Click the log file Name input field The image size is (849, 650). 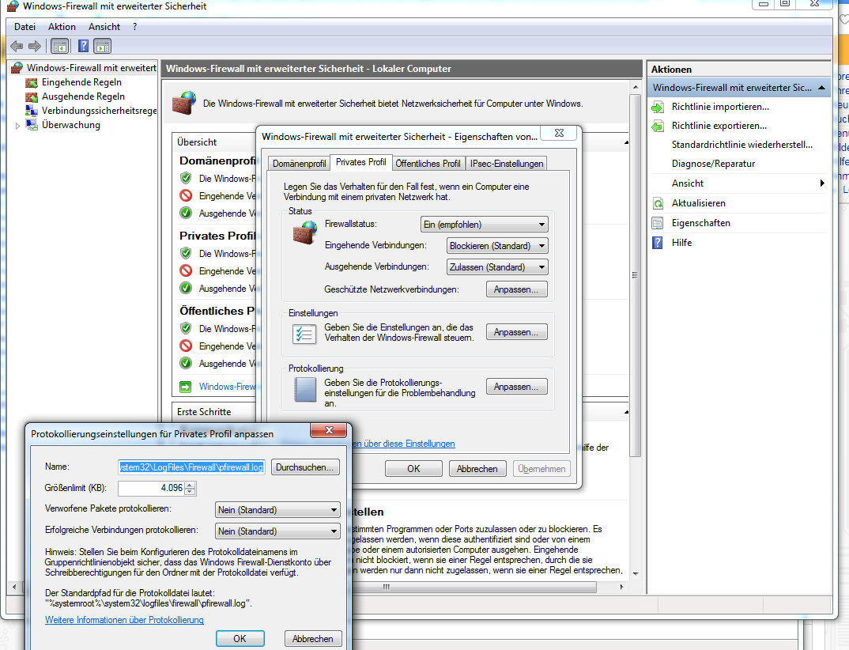pos(191,467)
